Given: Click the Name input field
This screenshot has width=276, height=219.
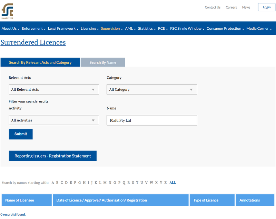Looking at the screenshot, I should coord(152,120).
